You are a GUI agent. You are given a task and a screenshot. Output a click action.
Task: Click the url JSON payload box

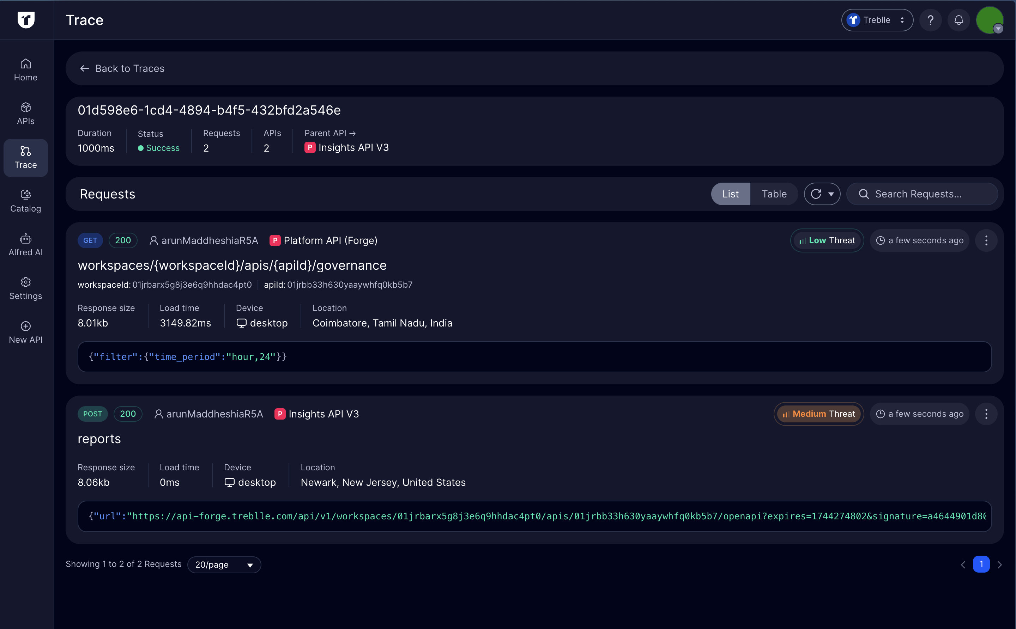tap(534, 516)
